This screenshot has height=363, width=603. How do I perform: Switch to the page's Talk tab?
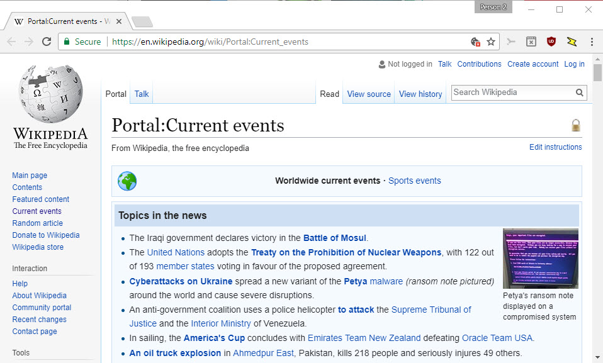pos(142,94)
